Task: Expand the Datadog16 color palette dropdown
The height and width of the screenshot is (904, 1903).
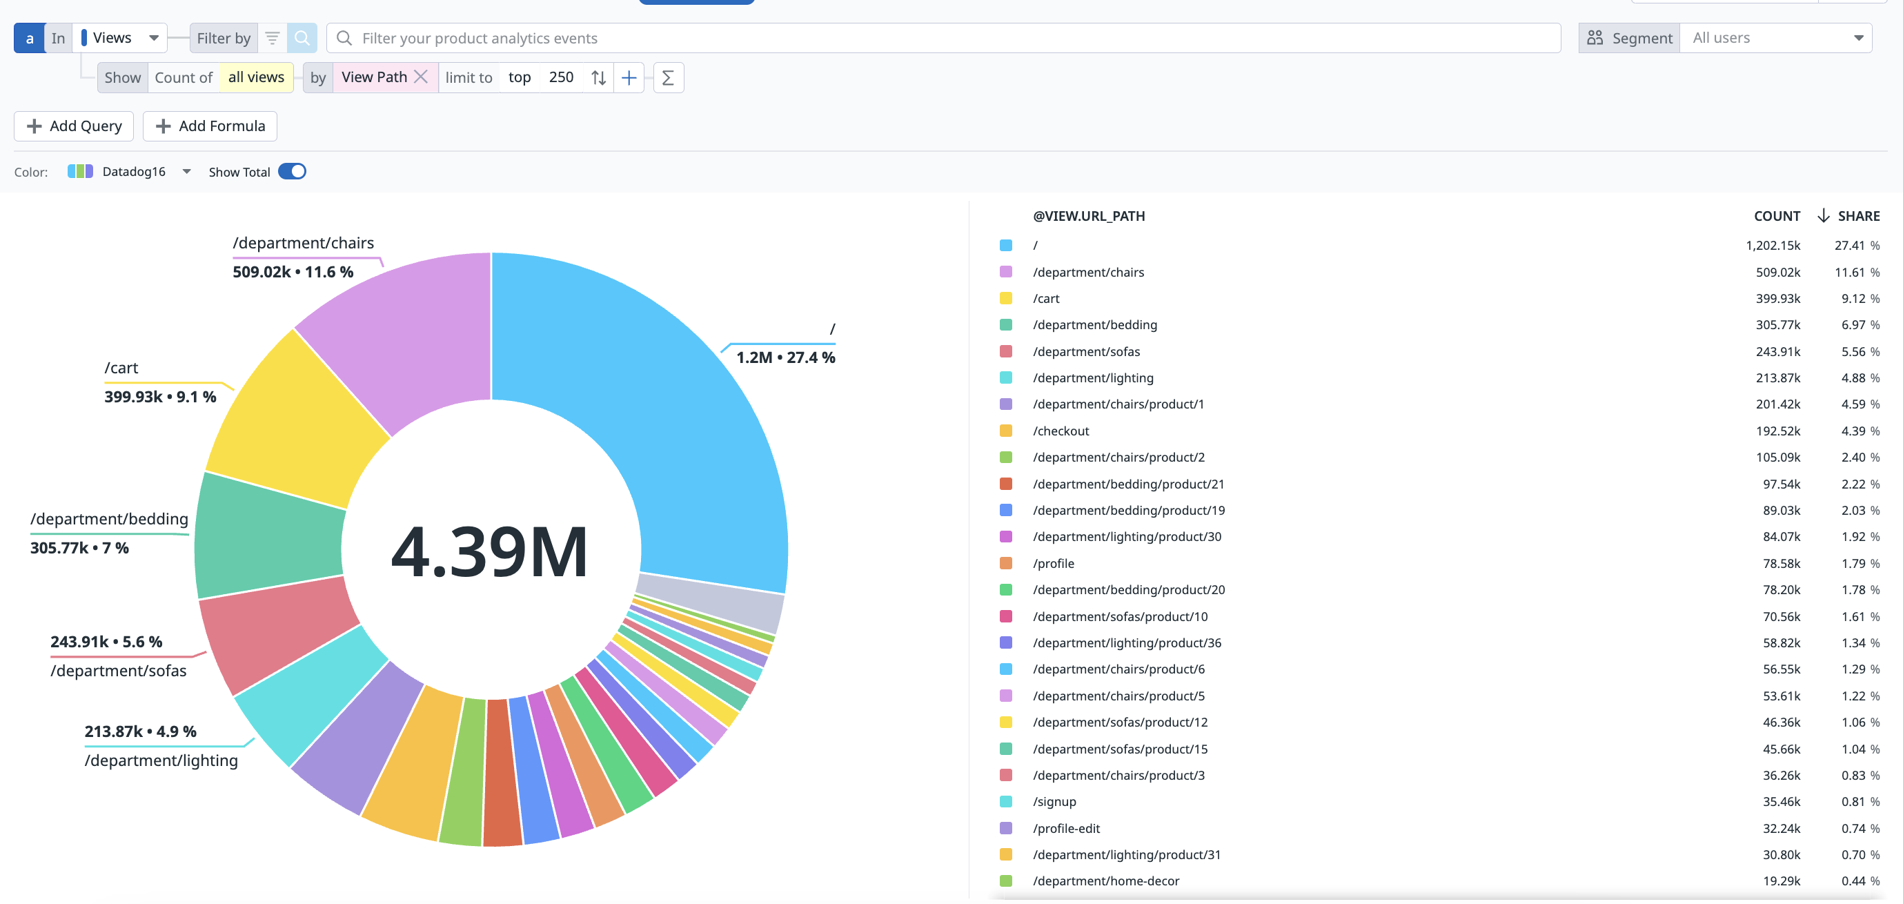Action: tap(187, 171)
